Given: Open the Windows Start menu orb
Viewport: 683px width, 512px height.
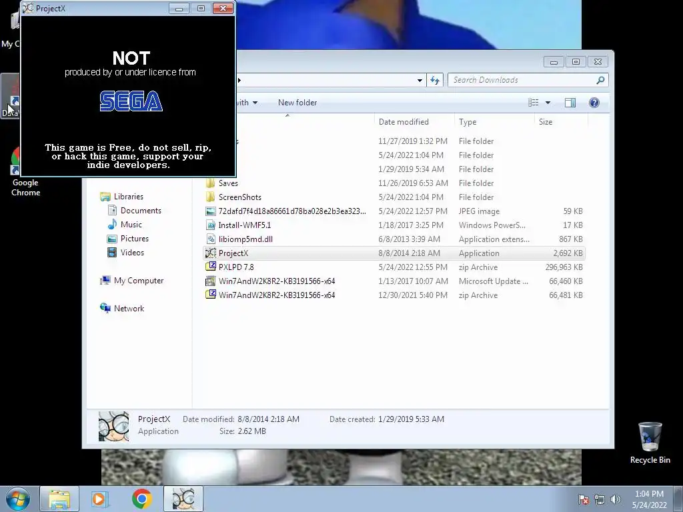Looking at the screenshot, I should tap(17, 499).
